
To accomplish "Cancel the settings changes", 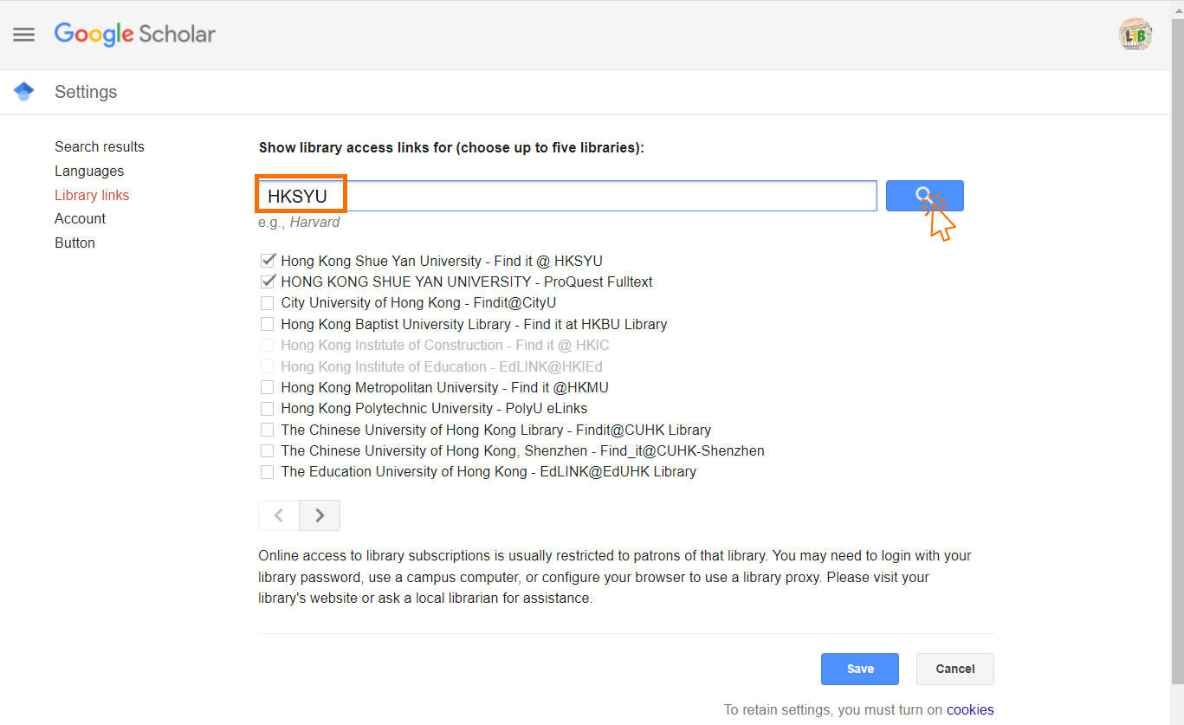I will click(954, 669).
